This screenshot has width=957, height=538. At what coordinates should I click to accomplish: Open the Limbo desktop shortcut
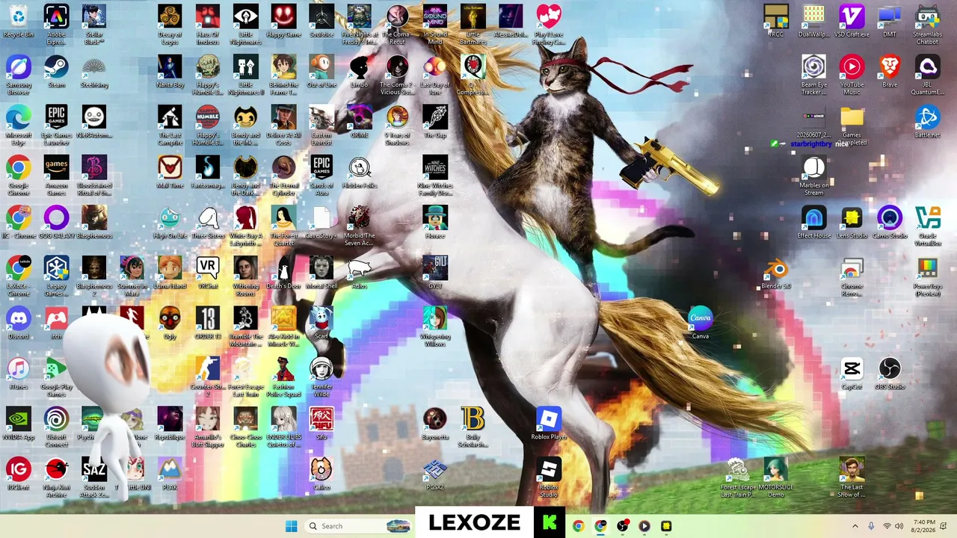tap(359, 72)
